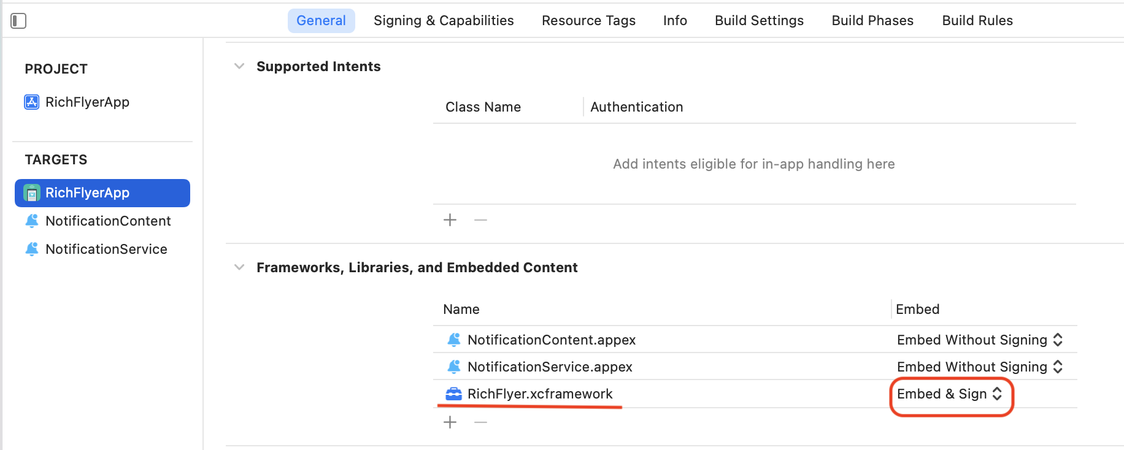Switch to the Info tab
The width and height of the screenshot is (1124, 450).
click(x=675, y=21)
